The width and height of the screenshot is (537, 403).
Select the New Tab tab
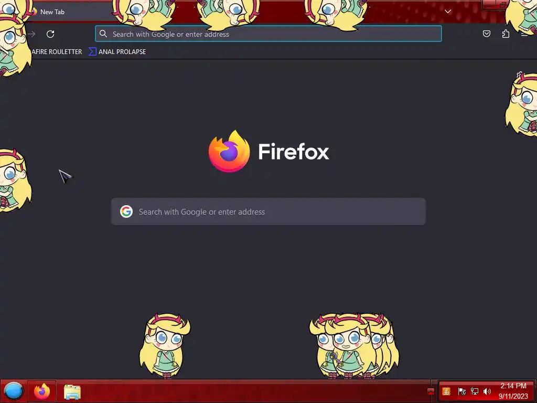[69, 12]
